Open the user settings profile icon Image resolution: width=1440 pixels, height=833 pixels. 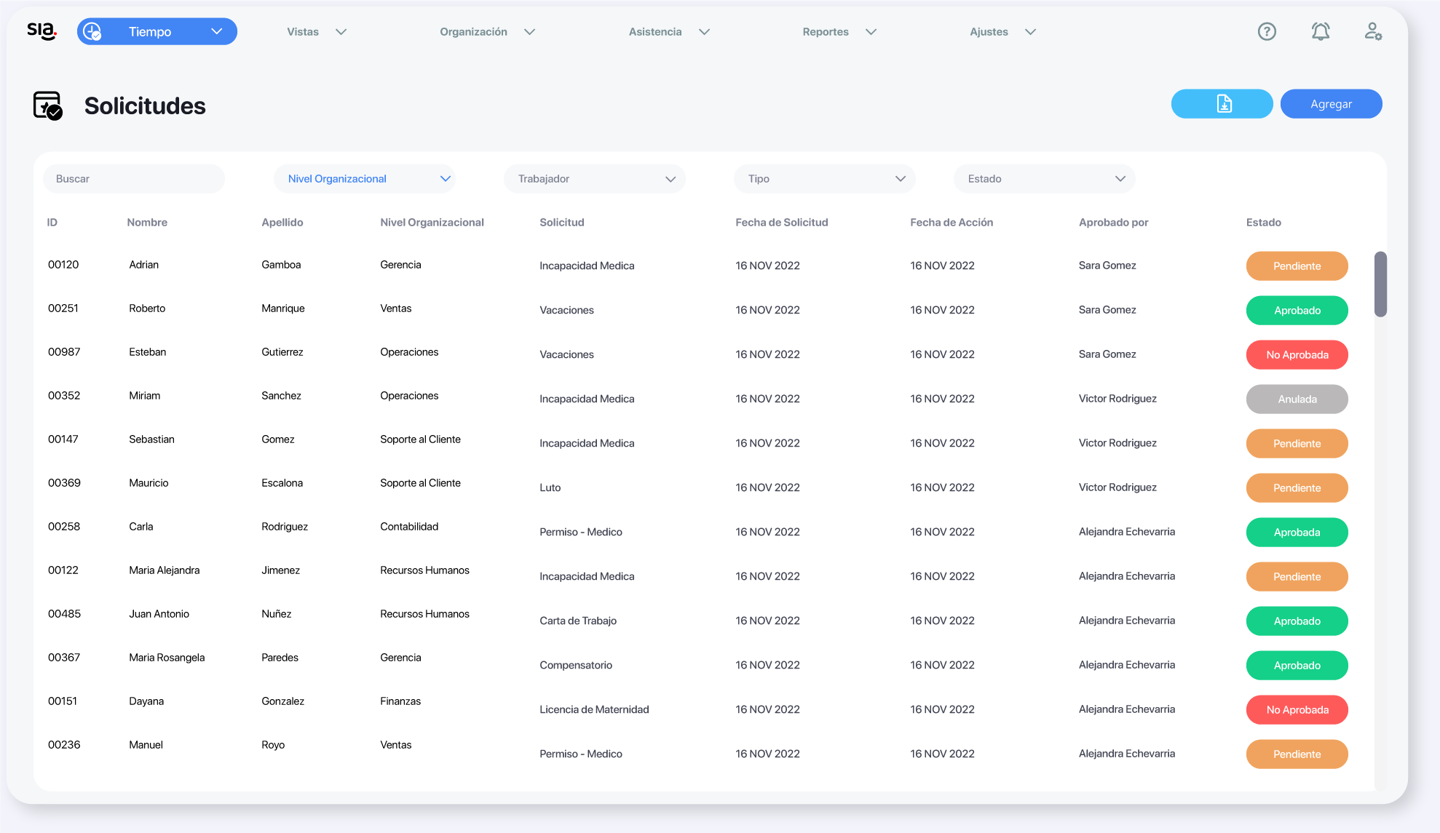1372,31
